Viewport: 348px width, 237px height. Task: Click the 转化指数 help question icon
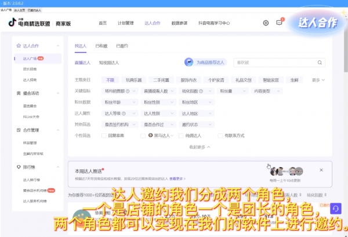201,91
